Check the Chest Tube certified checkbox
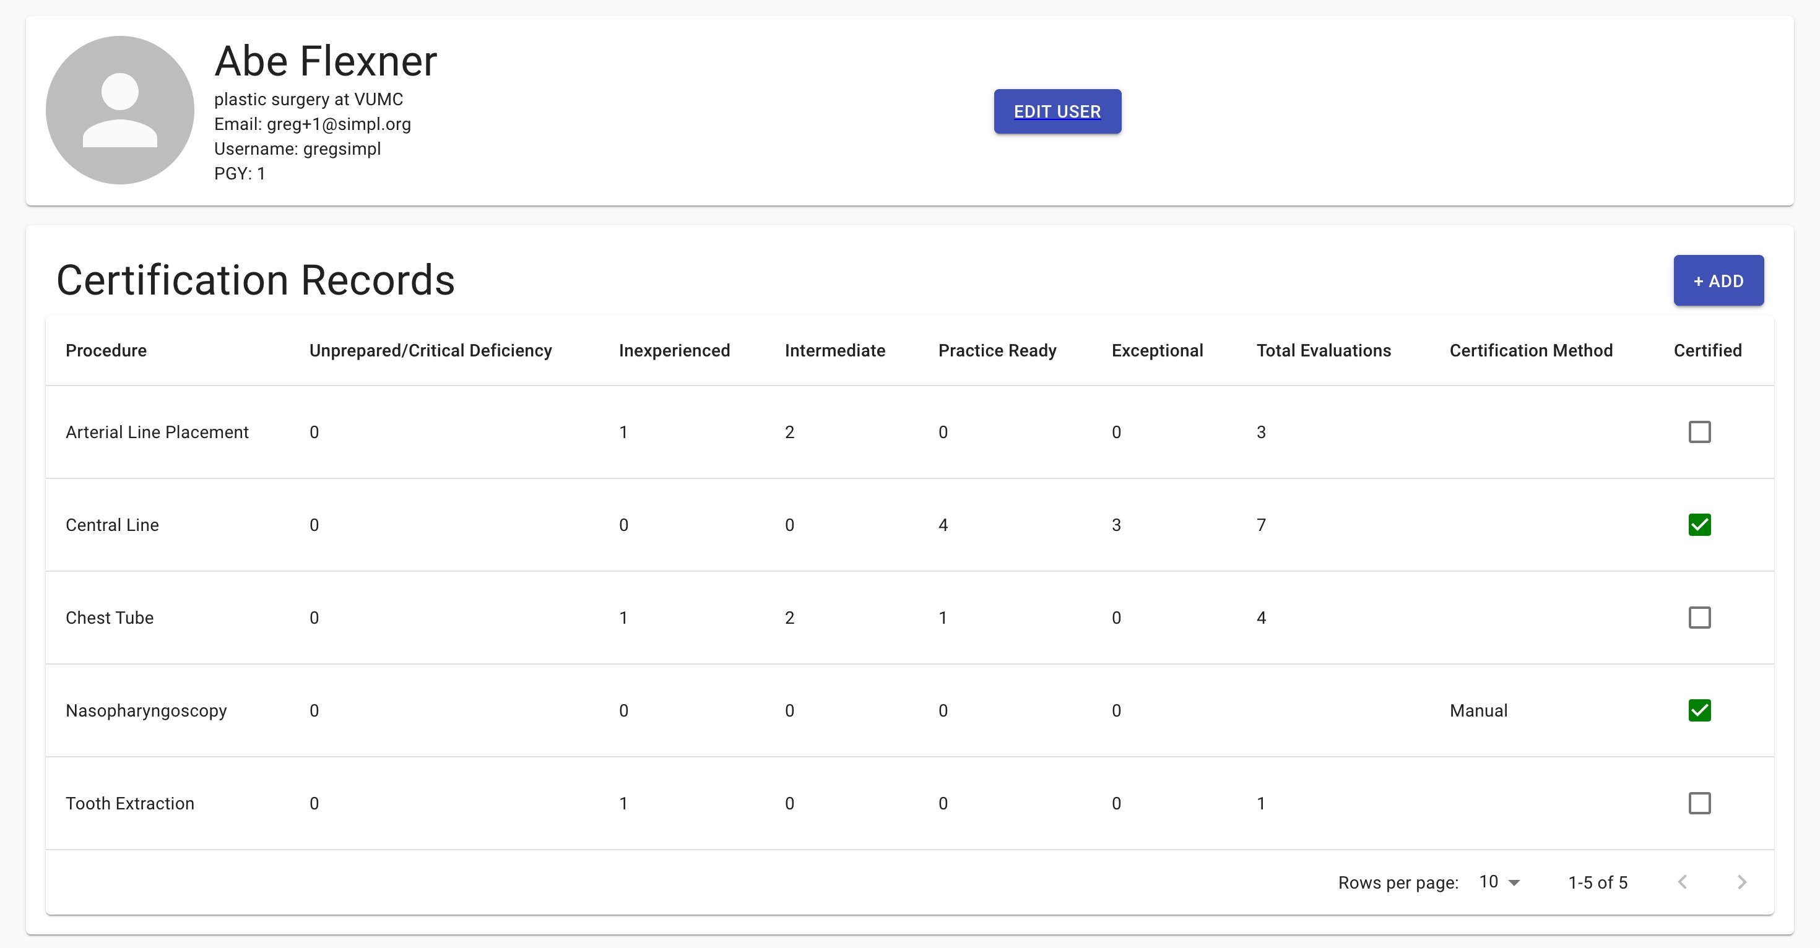This screenshot has width=1820, height=948. click(1699, 618)
